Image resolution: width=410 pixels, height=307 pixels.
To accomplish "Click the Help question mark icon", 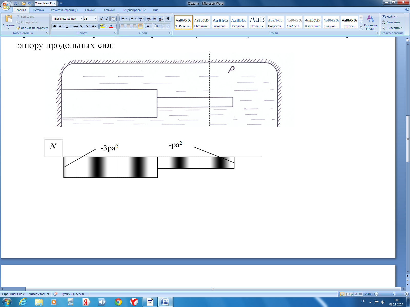I will 407,10.
